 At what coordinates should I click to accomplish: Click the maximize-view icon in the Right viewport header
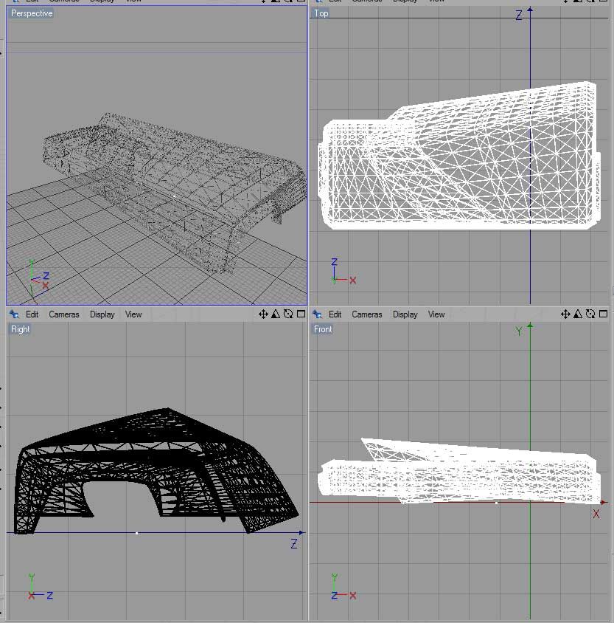click(301, 314)
